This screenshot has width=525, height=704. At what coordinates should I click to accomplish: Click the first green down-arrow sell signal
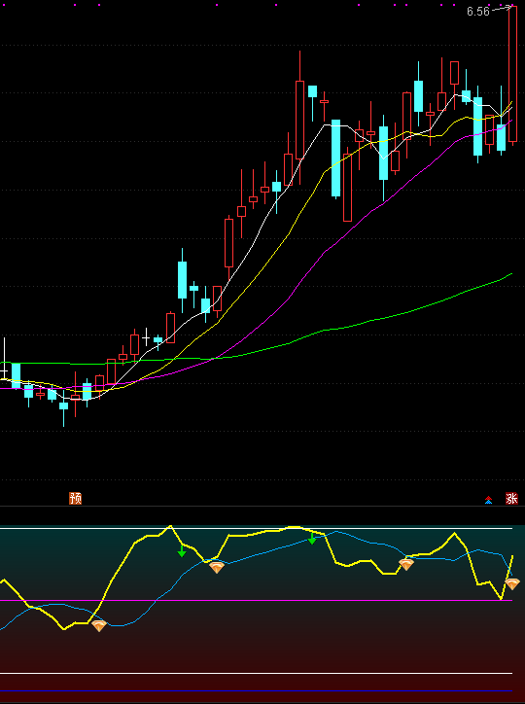pyautogui.click(x=182, y=551)
